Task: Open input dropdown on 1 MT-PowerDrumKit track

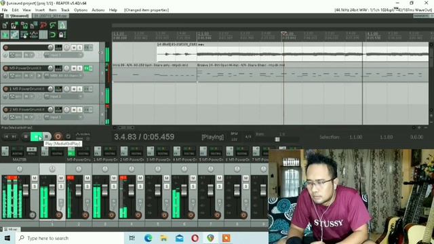Action: click(63, 96)
